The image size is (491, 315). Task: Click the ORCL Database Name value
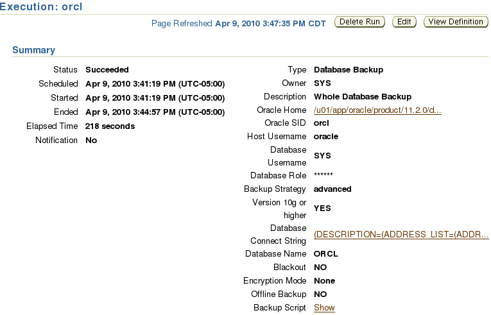point(326,254)
